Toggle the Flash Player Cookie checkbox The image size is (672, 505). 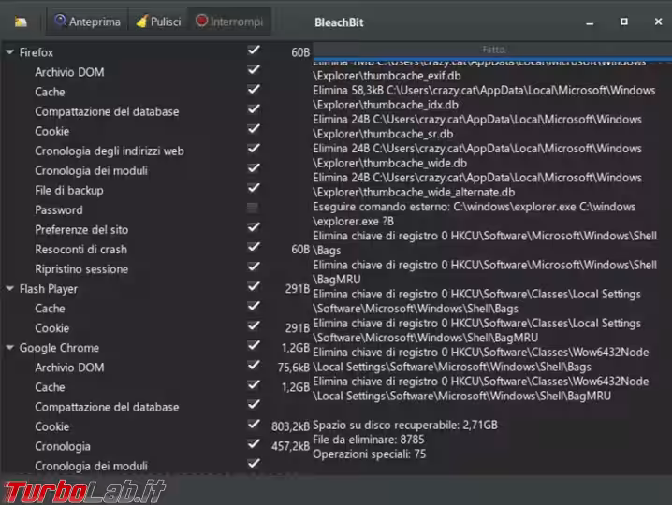click(x=253, y=326)
